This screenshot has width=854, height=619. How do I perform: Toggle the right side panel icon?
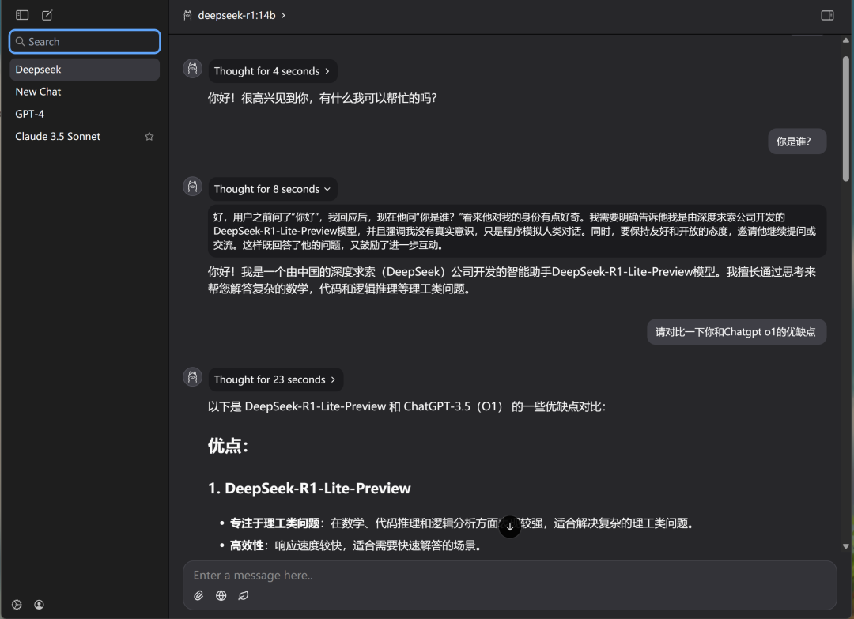click(x=827, y=15)
